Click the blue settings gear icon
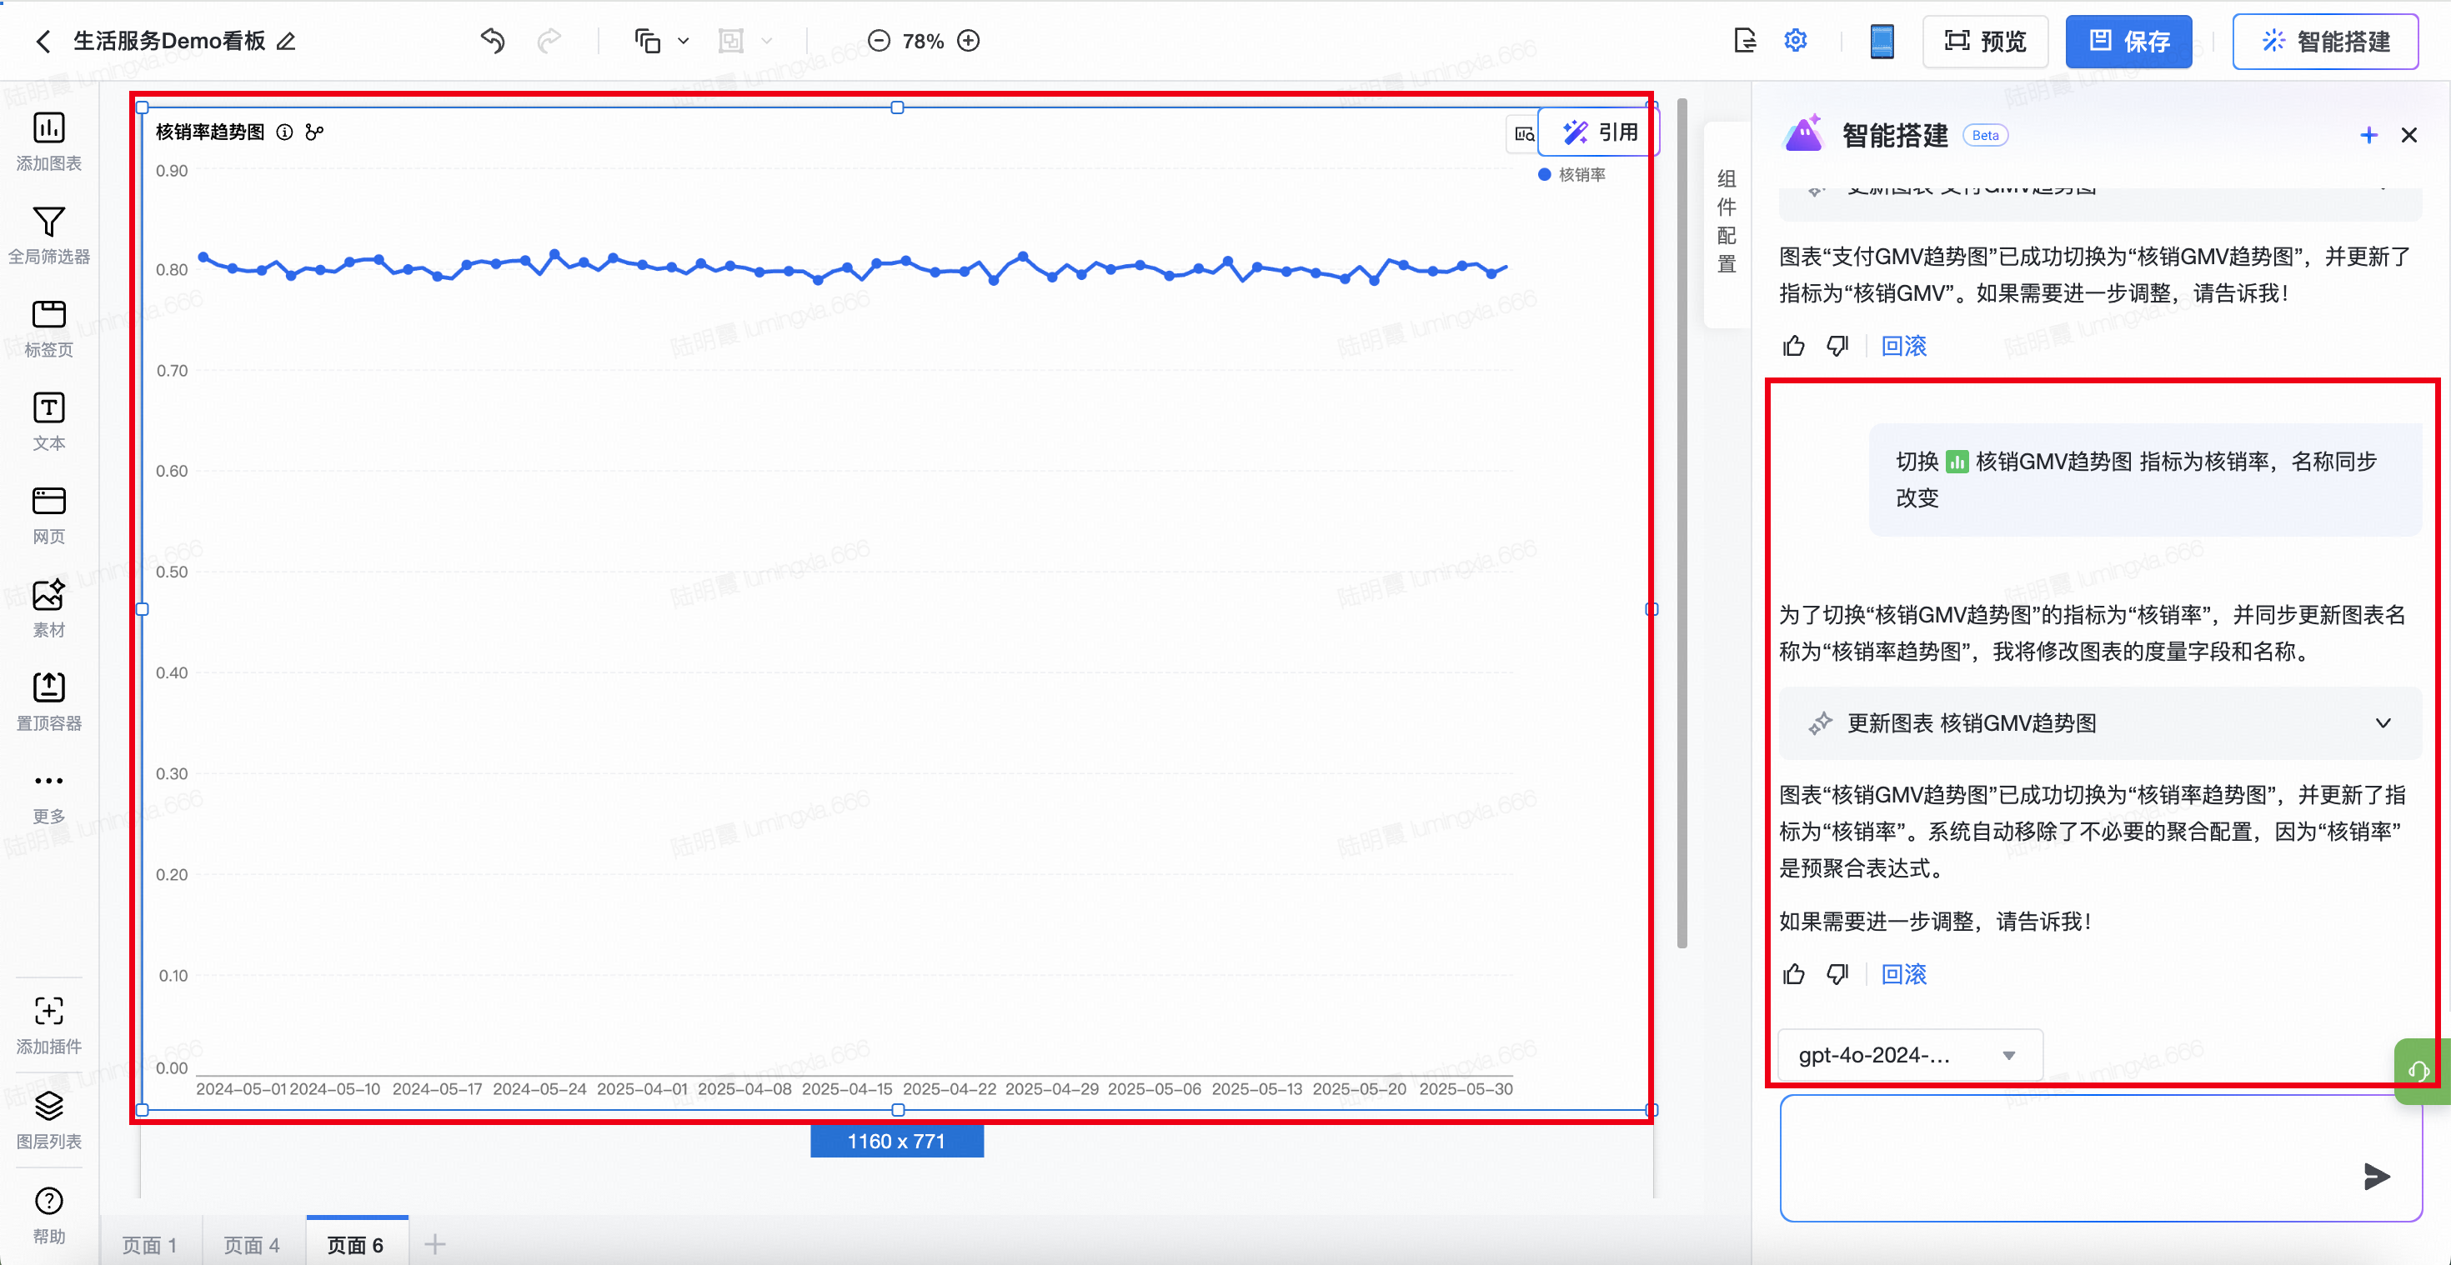The height and width of the screenshot is (1265, 2451). click(x=1794, y=41)
